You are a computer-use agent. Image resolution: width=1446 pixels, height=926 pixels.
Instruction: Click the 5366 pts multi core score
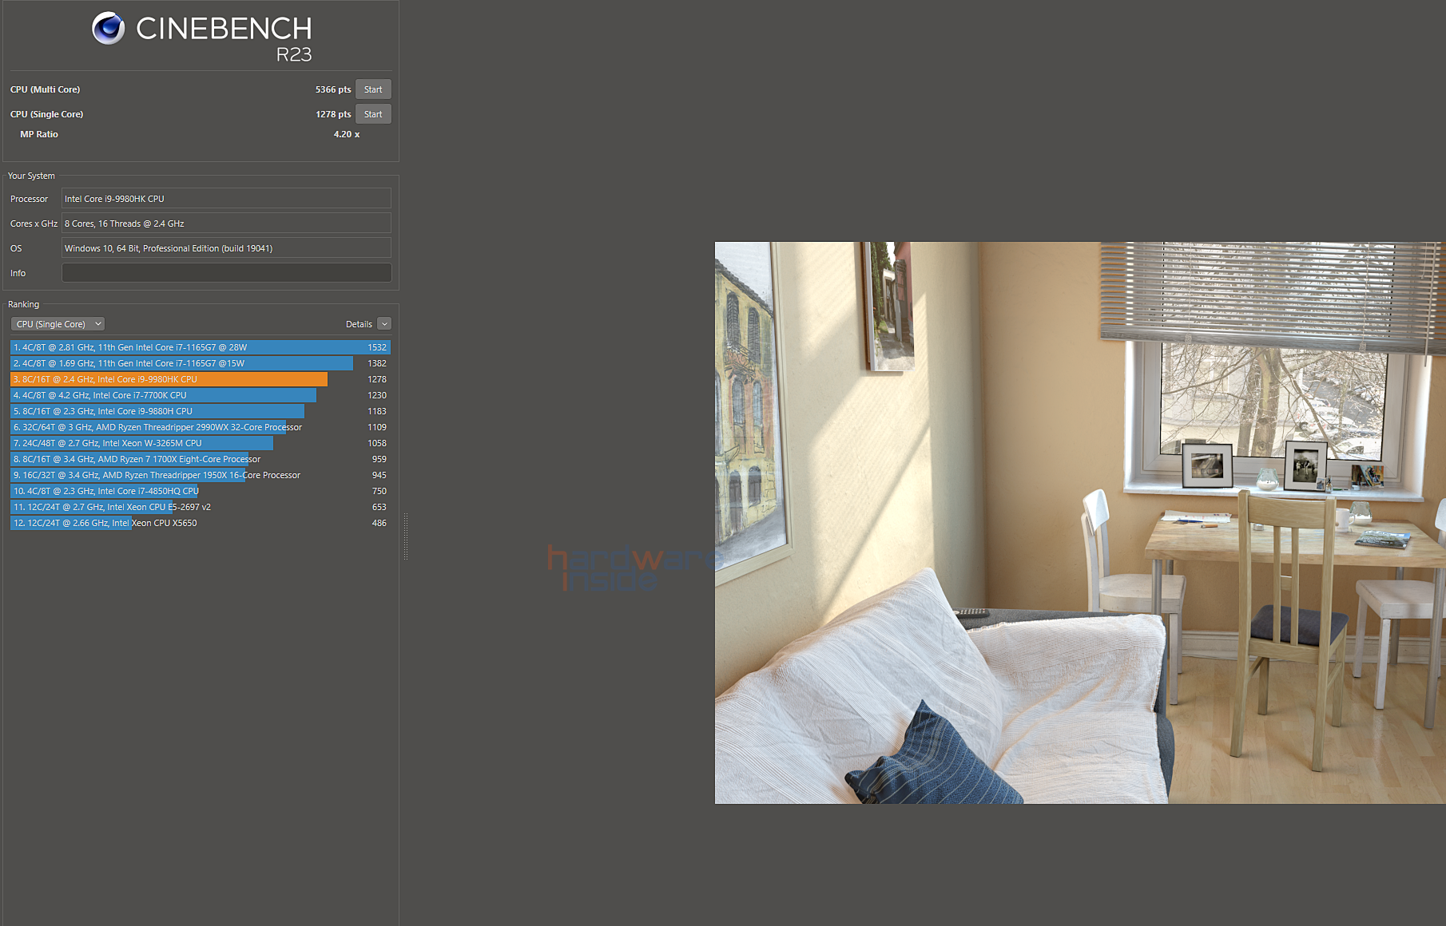(x=333, y=89)
